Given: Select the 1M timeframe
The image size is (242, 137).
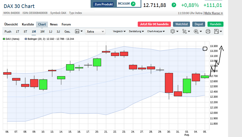Looking at the screenshot, I should click(x=34, y=32).
